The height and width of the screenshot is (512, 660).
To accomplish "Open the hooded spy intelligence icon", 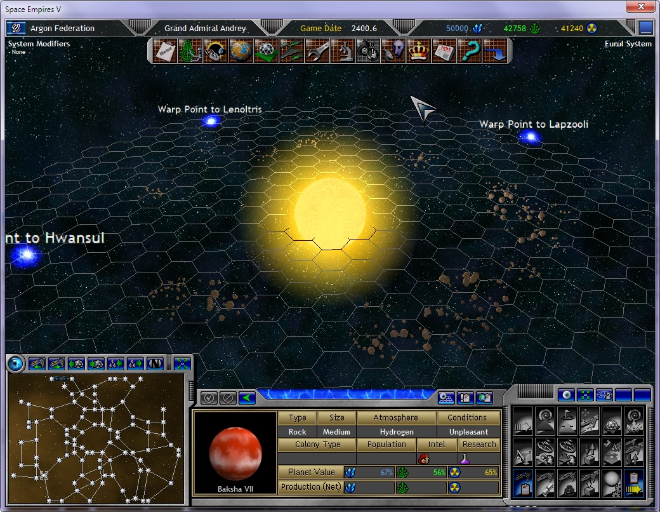I will point(367,51).
